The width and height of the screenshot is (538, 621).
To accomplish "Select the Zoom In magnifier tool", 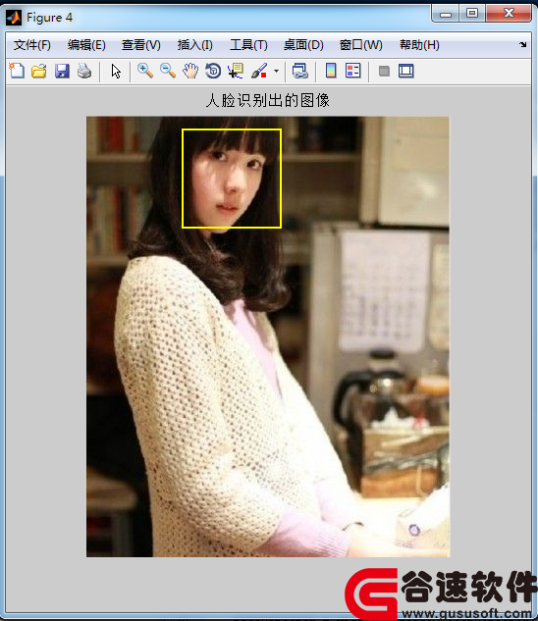I will 145,72.
